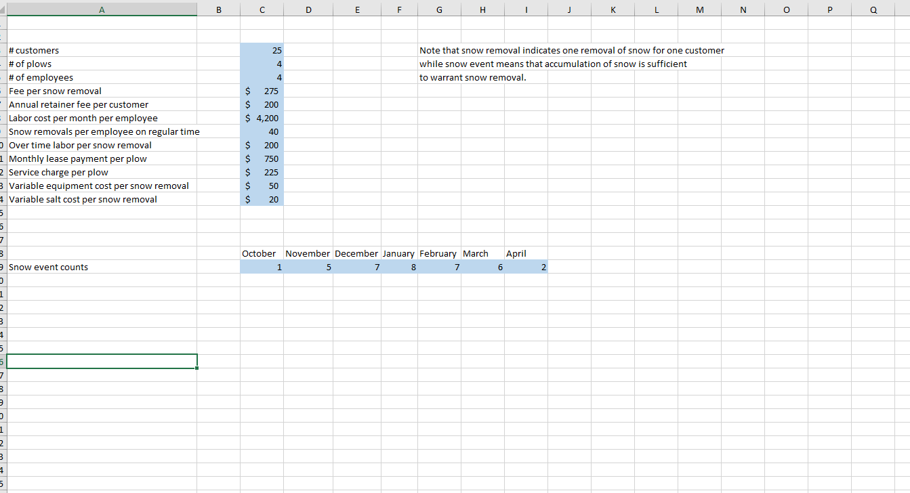Click the Monthly lease payment value 750
The height and width of the screenshot is (493, 910).
pyautogui.click(x=262, y=158)
